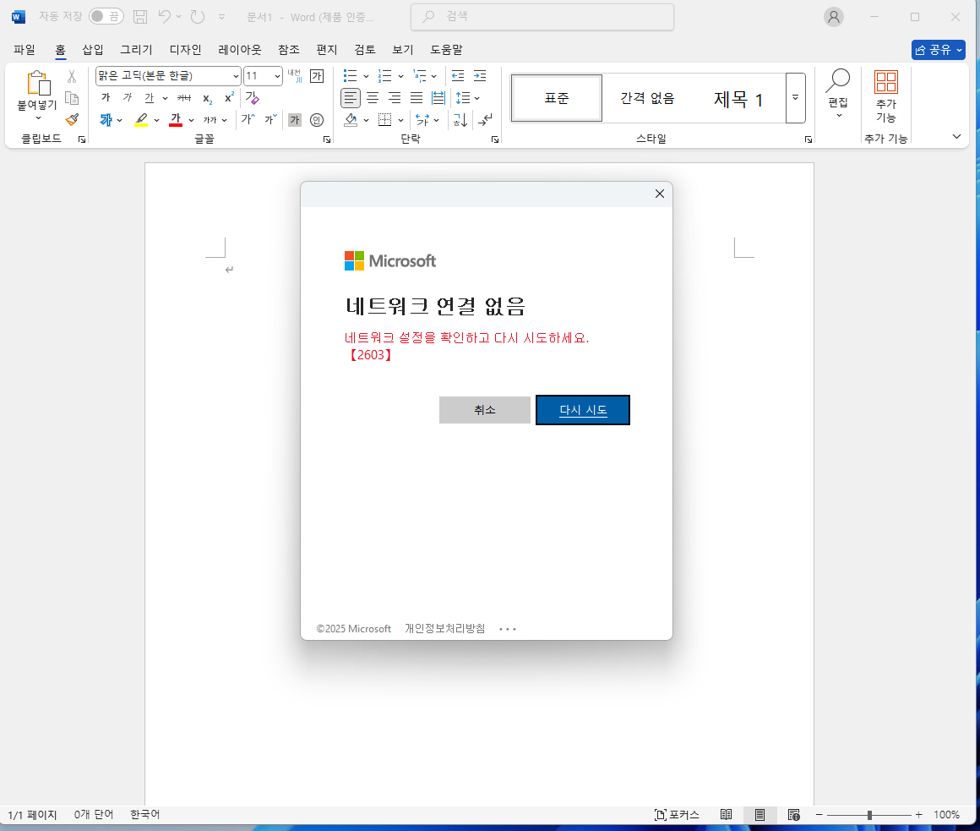The width and height of the screenshot is (980, 831).
Task: Open the font size dropdown
Action: pyautogui.click(x=277, y=76)
